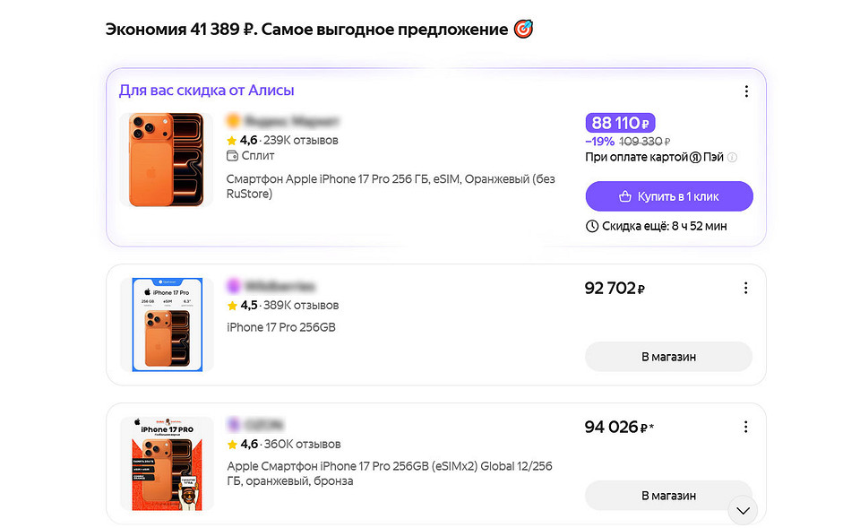Click the star icon on the 360К отзывов offer
Screen dimensions: 860x528
(231, 444)
